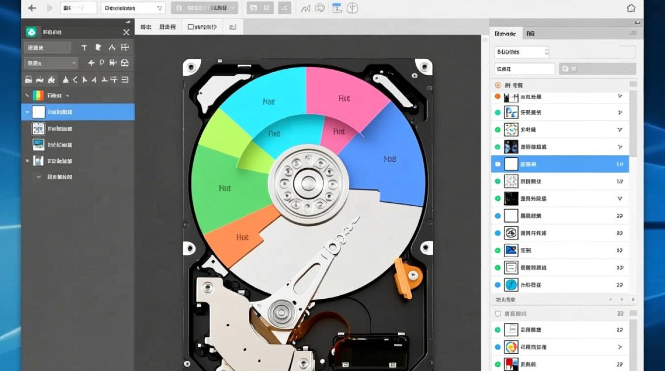Enable the green dot next to the black-thumbnail layer
Viewport: 665px width, 371px height.
tap(497, 198)
